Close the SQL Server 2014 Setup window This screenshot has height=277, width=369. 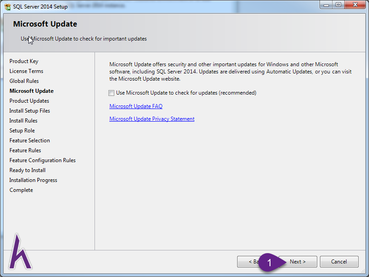coord(355,5)
